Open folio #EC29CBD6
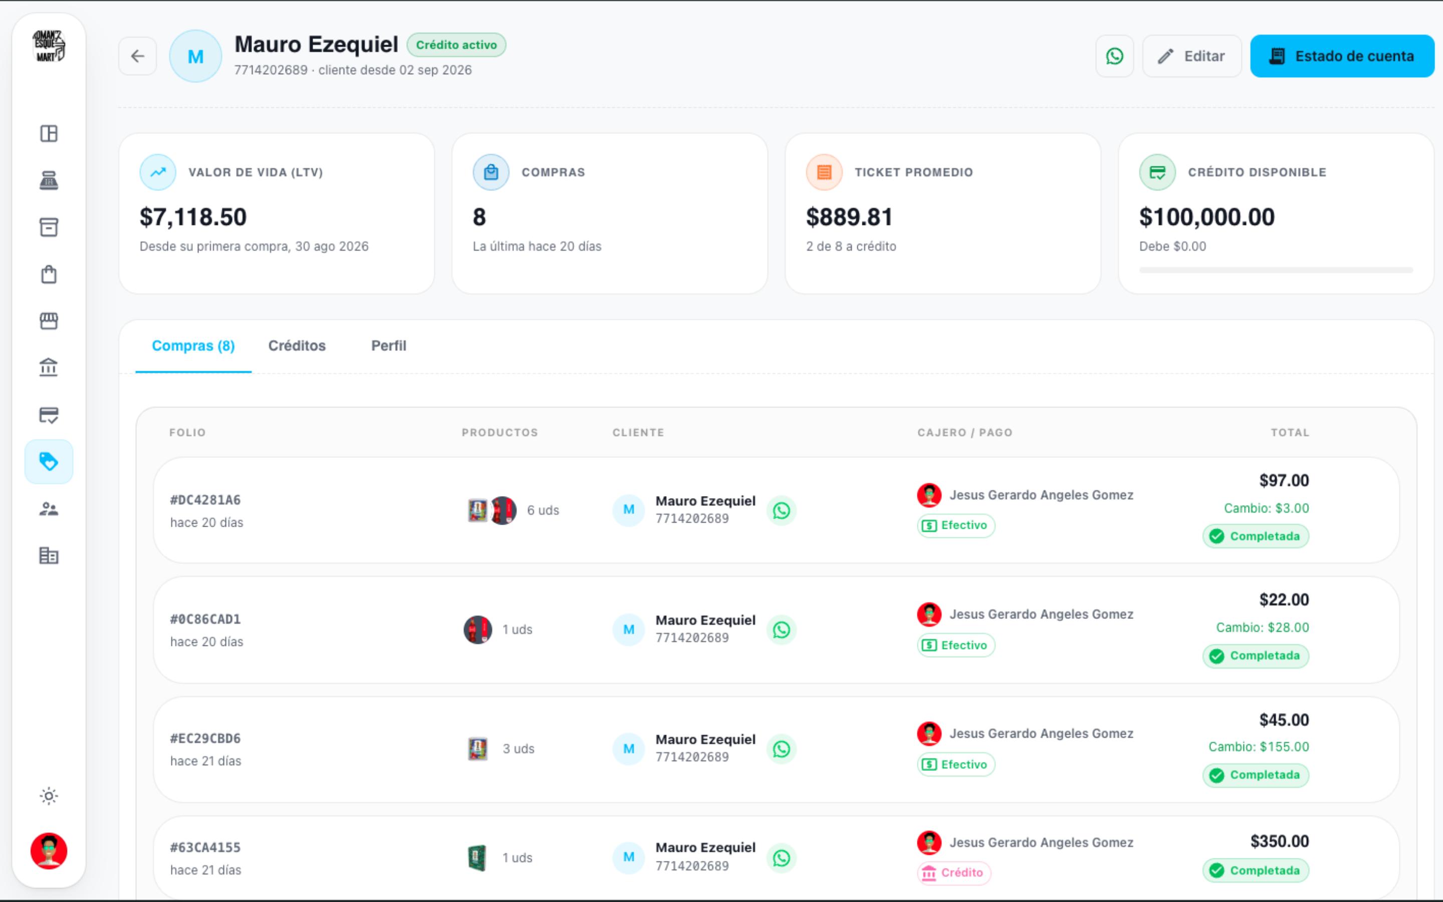This screenshot has width=1443, height=902. point(206,739)
